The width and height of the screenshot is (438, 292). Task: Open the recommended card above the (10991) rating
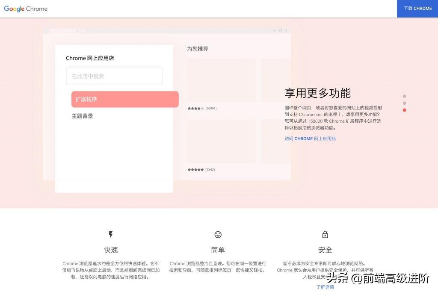point(221,80)
